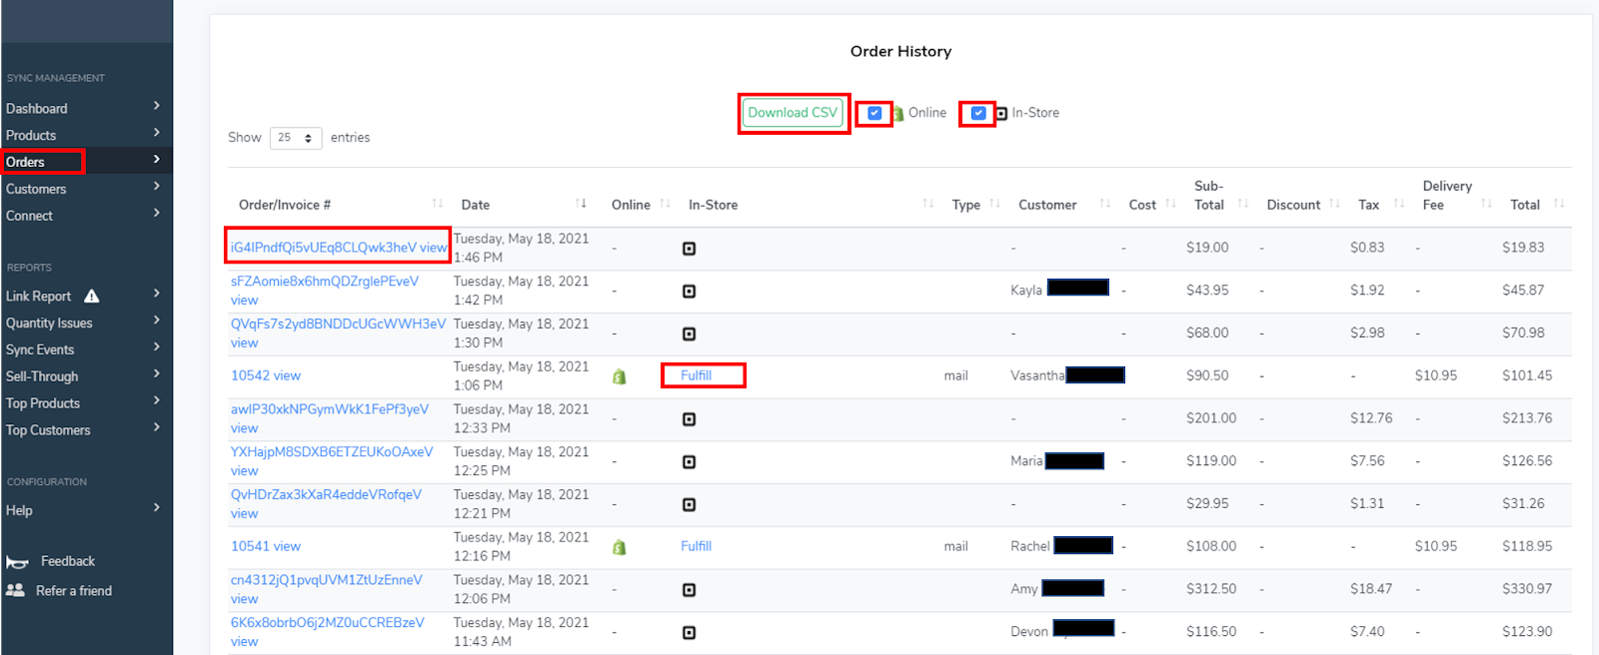
Task: Click Square icon in Kayla's order row
Action: (689, 292)
